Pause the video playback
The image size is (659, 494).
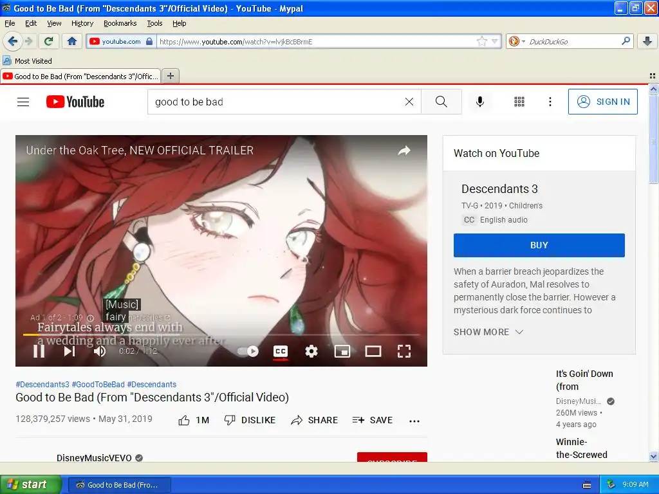pyautogui.click(x=39, y=351)
